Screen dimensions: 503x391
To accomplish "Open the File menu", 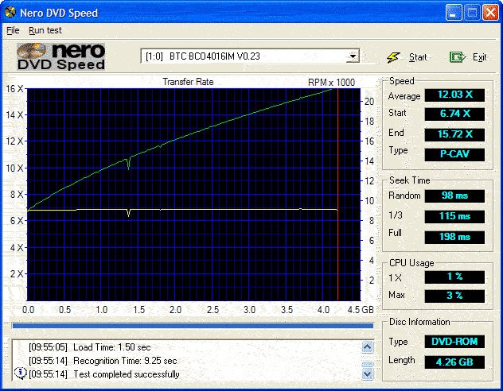I will tap(13, 30).
